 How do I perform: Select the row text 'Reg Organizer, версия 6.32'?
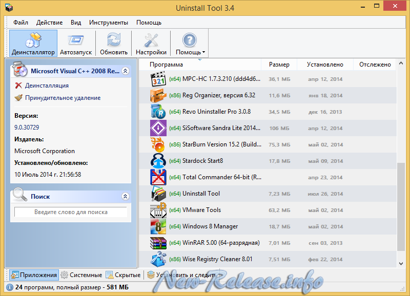[219, 95]
